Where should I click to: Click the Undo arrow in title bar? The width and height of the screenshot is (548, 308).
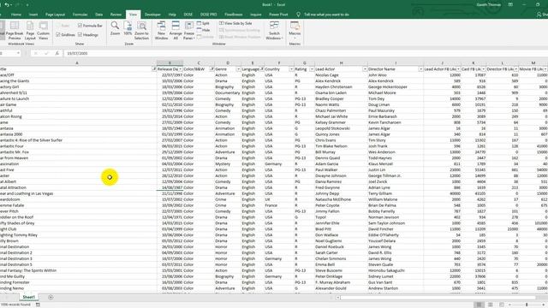pos(7,5)
